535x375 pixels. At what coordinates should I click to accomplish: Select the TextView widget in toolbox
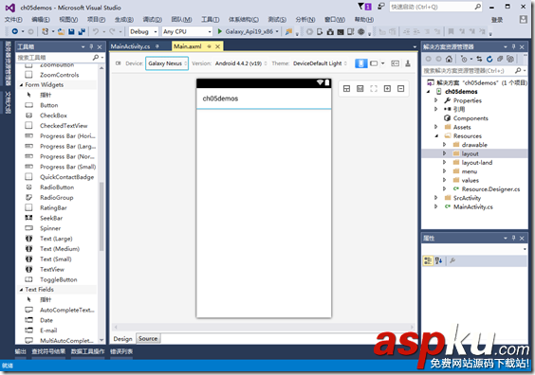[52, 270]
